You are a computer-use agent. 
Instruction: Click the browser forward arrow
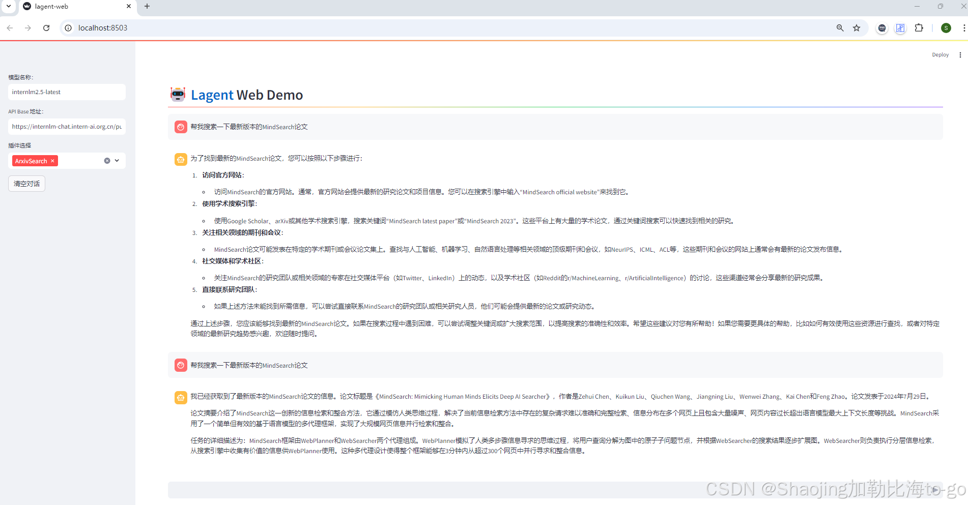tap(28, 28)
